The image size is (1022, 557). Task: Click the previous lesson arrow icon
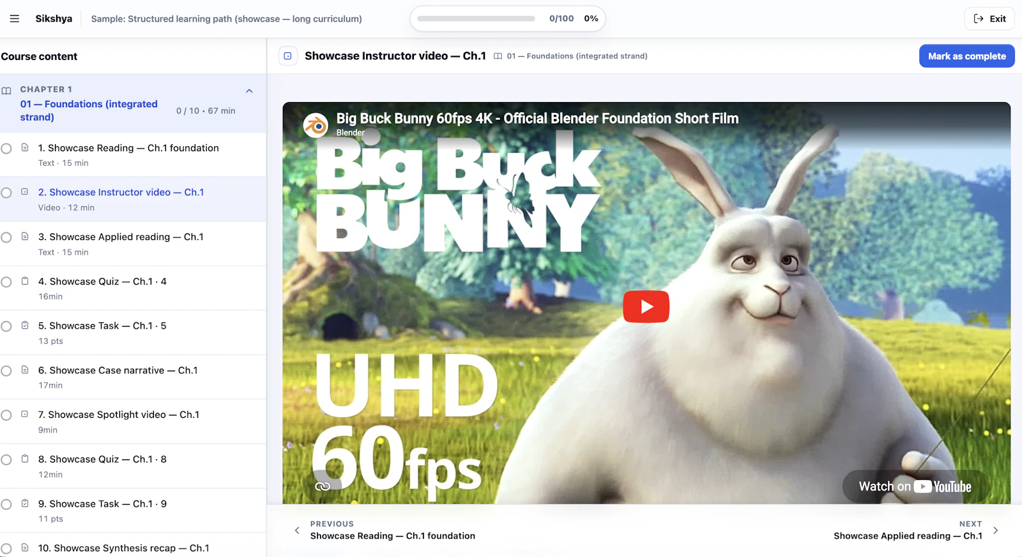[297, 530]
